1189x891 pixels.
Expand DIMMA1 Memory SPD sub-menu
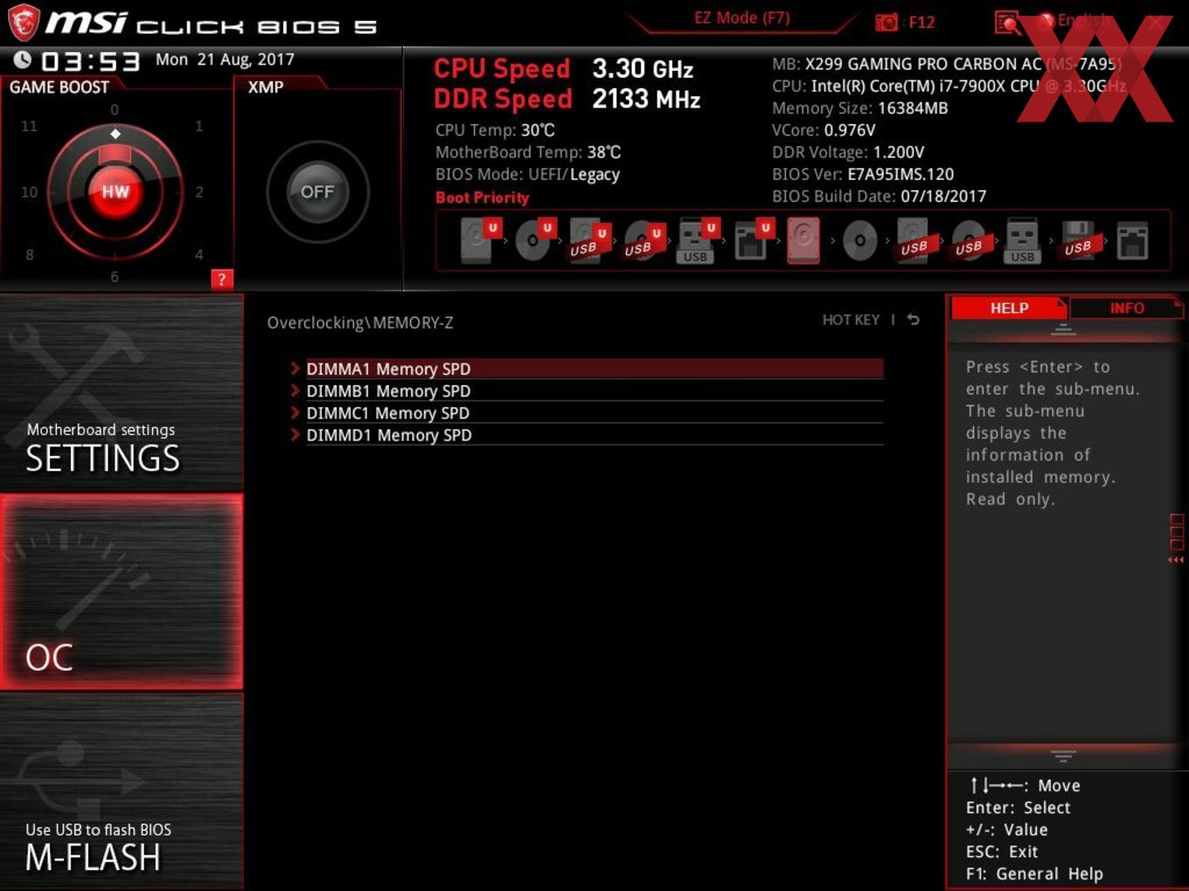point(587,369)
